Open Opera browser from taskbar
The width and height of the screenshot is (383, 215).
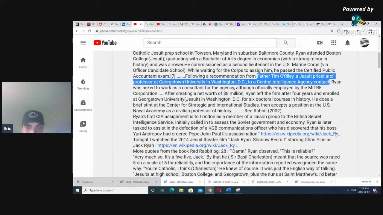(219, 190)
